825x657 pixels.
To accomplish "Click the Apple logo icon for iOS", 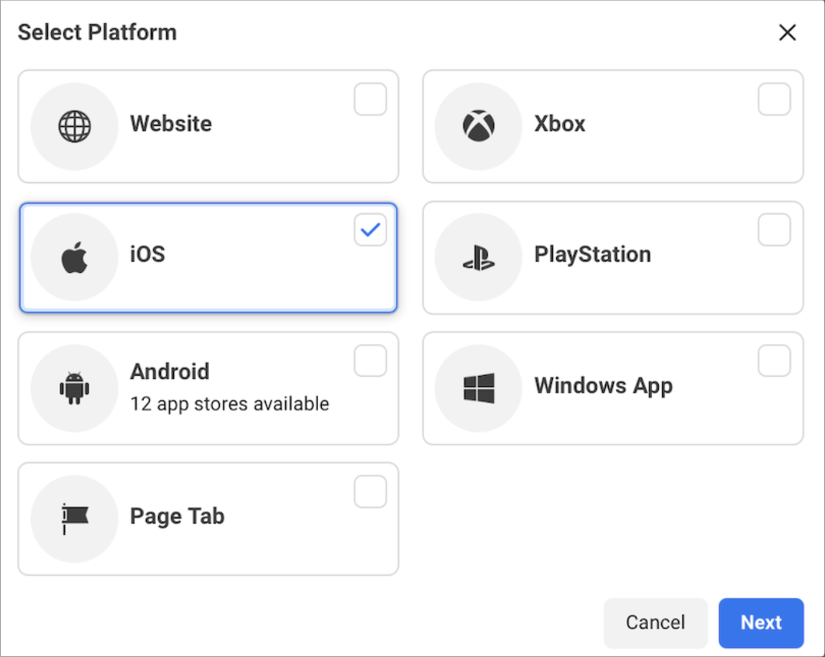I will click(x=75, y=257).
